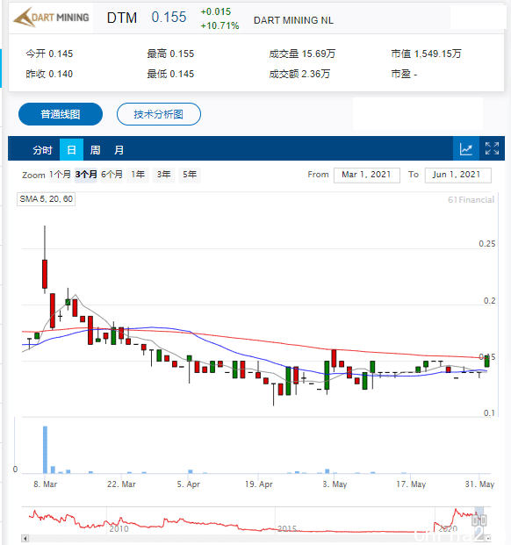Image resolution: width=511 pixels, height=545 pixels.
Task: Set zoom range to 3个月
Action: coord(86,175)
